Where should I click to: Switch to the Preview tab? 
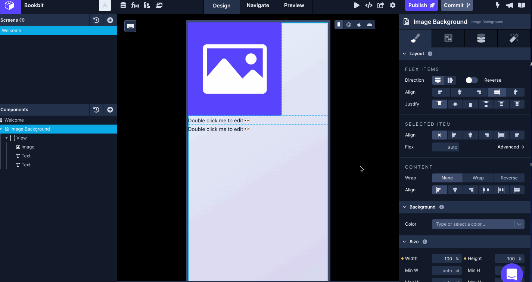[x=294, y=5]
